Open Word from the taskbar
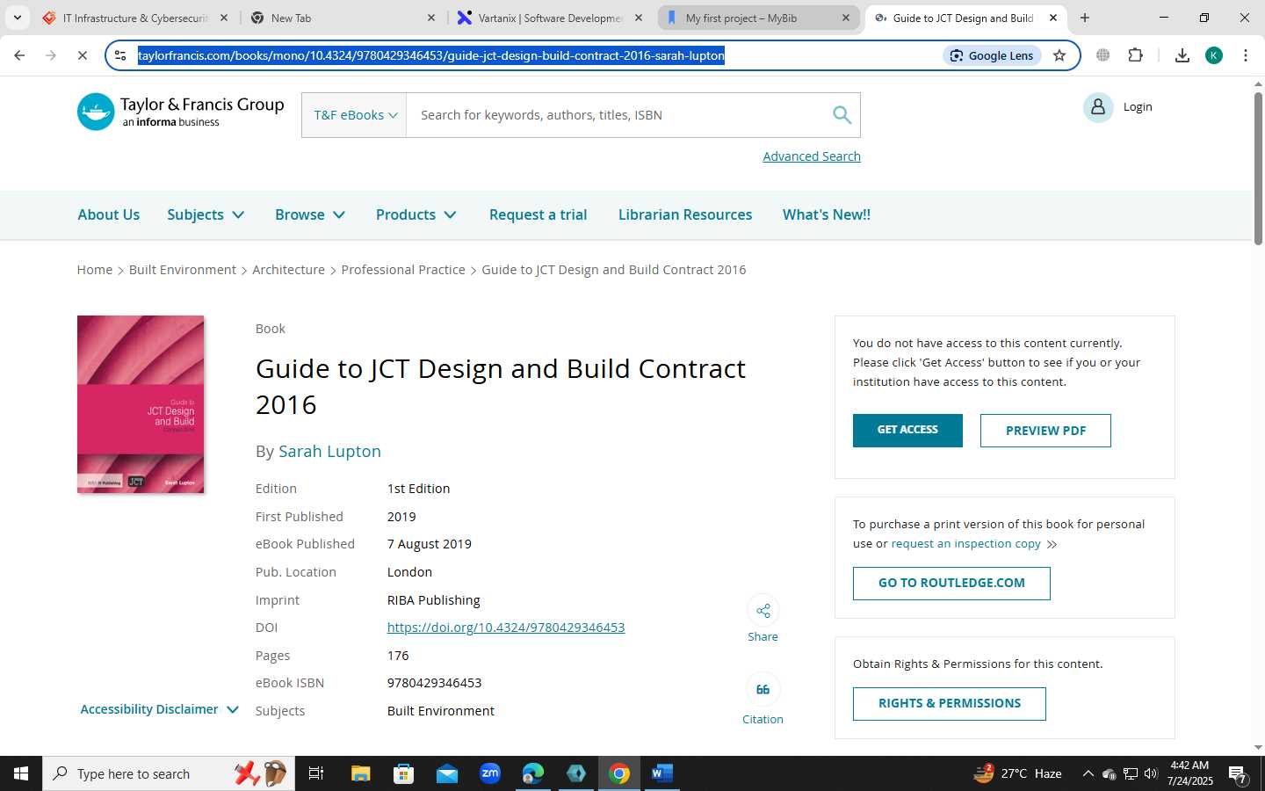 (662, 773)
